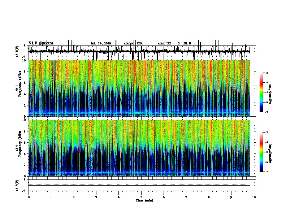The height and width of the screenshot is (221, 286).
Task: Click the "start UT = 5:50:0" label
Action: pos(174,43)
